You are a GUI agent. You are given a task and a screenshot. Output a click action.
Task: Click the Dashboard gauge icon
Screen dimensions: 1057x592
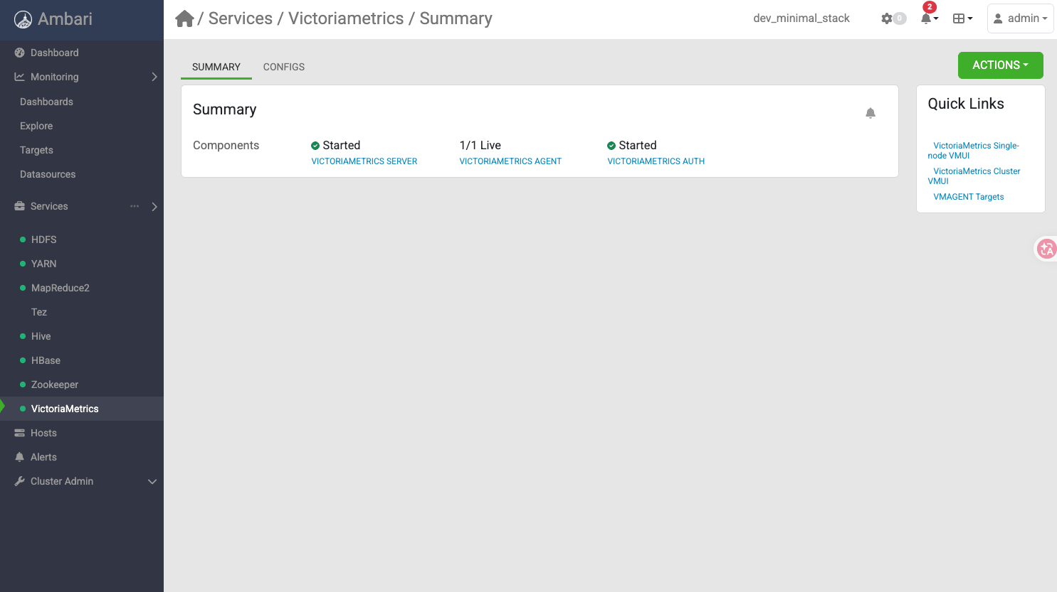(19, 53)
